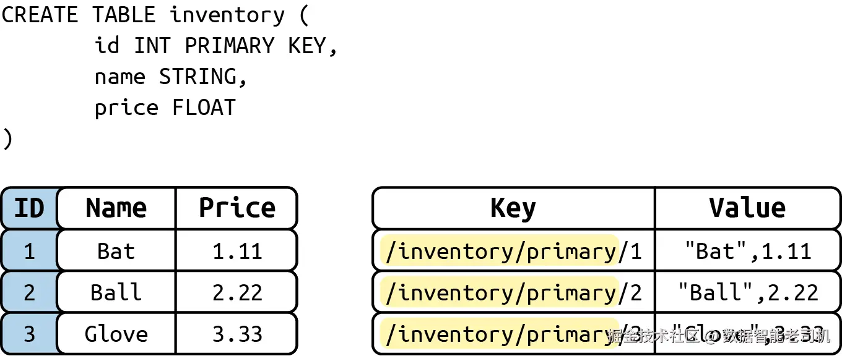Click the 3.33 price cell
This screenshot has height=356, width=842.
point(237,334)
